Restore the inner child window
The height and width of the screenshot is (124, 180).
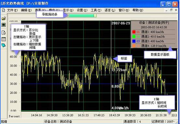point(171,10)
